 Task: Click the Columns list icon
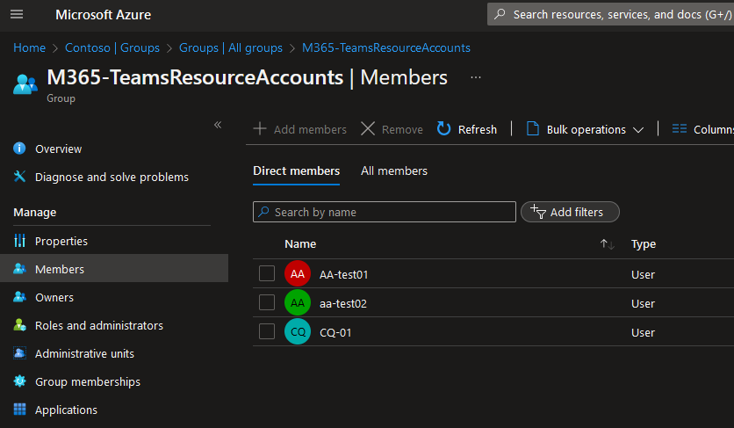click(x=680, y=129)
